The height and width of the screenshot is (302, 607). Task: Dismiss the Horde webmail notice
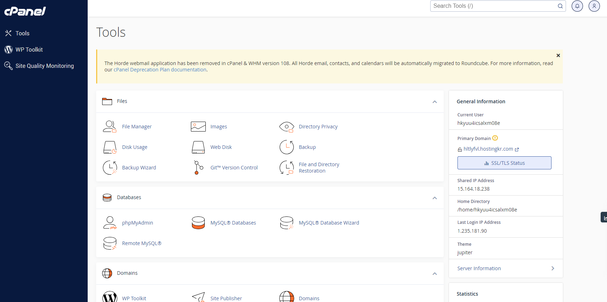point(558,56)
